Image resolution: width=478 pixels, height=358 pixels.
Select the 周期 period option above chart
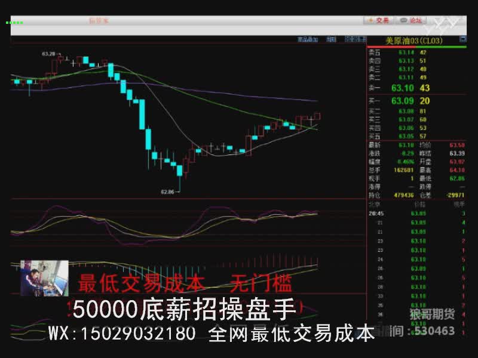click(331, 40)
